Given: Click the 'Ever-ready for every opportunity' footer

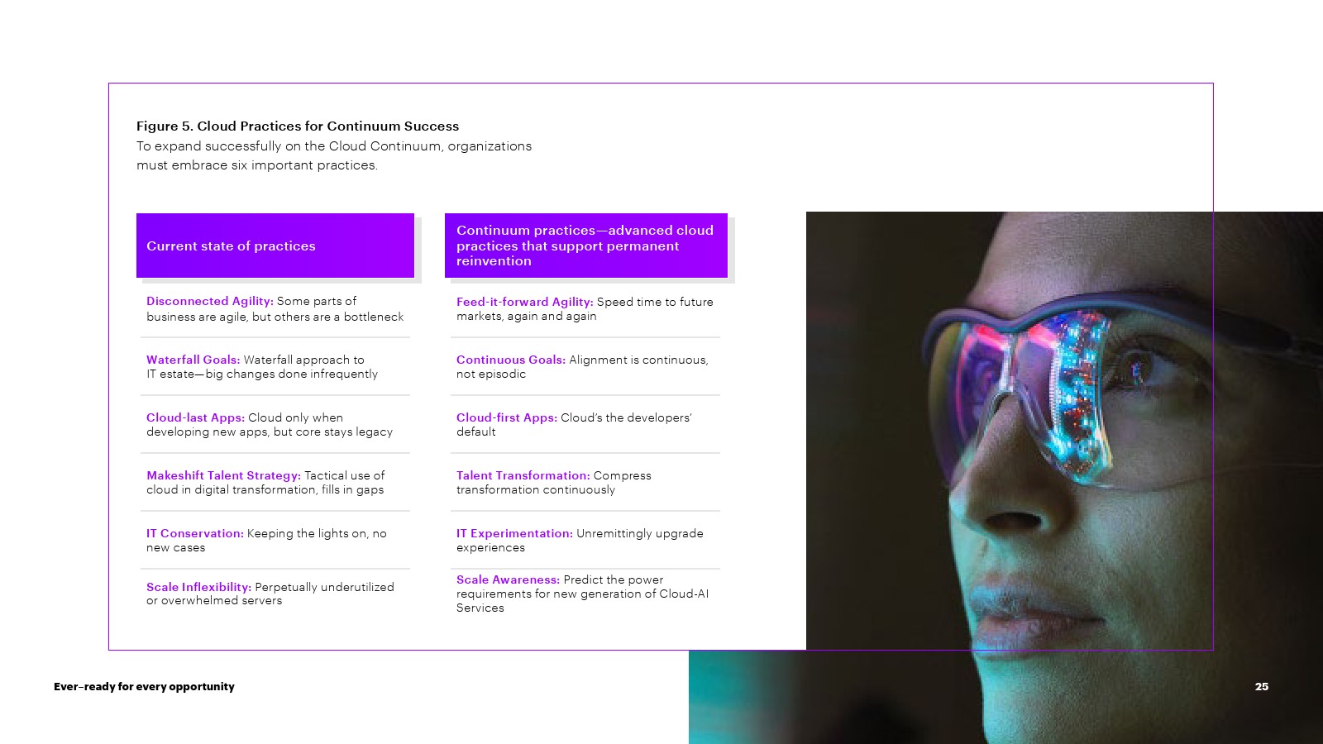Looking at the screenshot, I should coord(144,687).
